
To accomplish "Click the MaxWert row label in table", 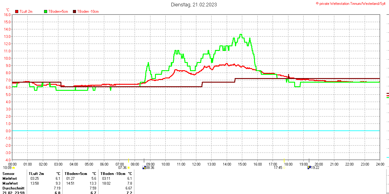I will tap(10, 183).
